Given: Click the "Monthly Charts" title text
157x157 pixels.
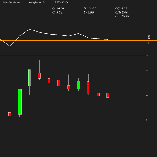Looking at the screenshot, I should tap(11, 2).
